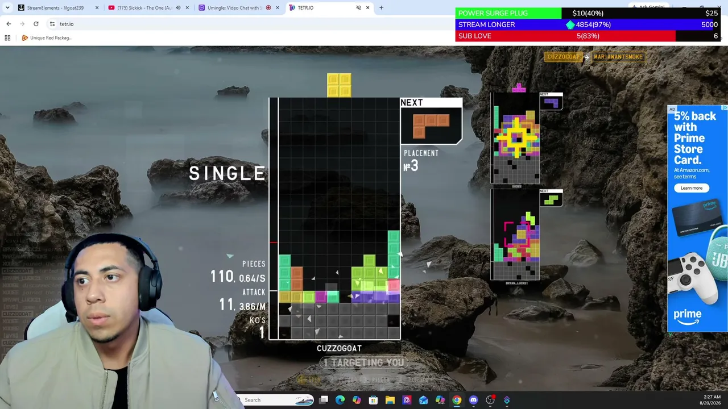The height and width of the screenshot is (409, 728).
Task: Click the Windows taskbar Search box
Action: coord(276,400)
